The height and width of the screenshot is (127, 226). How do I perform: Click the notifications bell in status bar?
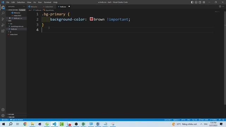pyautogui.click(x=223, y=120)
